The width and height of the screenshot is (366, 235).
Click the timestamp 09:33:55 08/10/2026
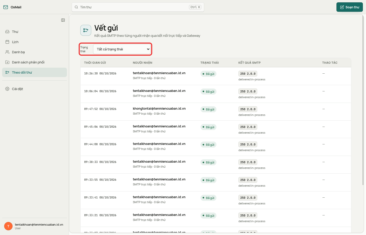click(100, 180)
